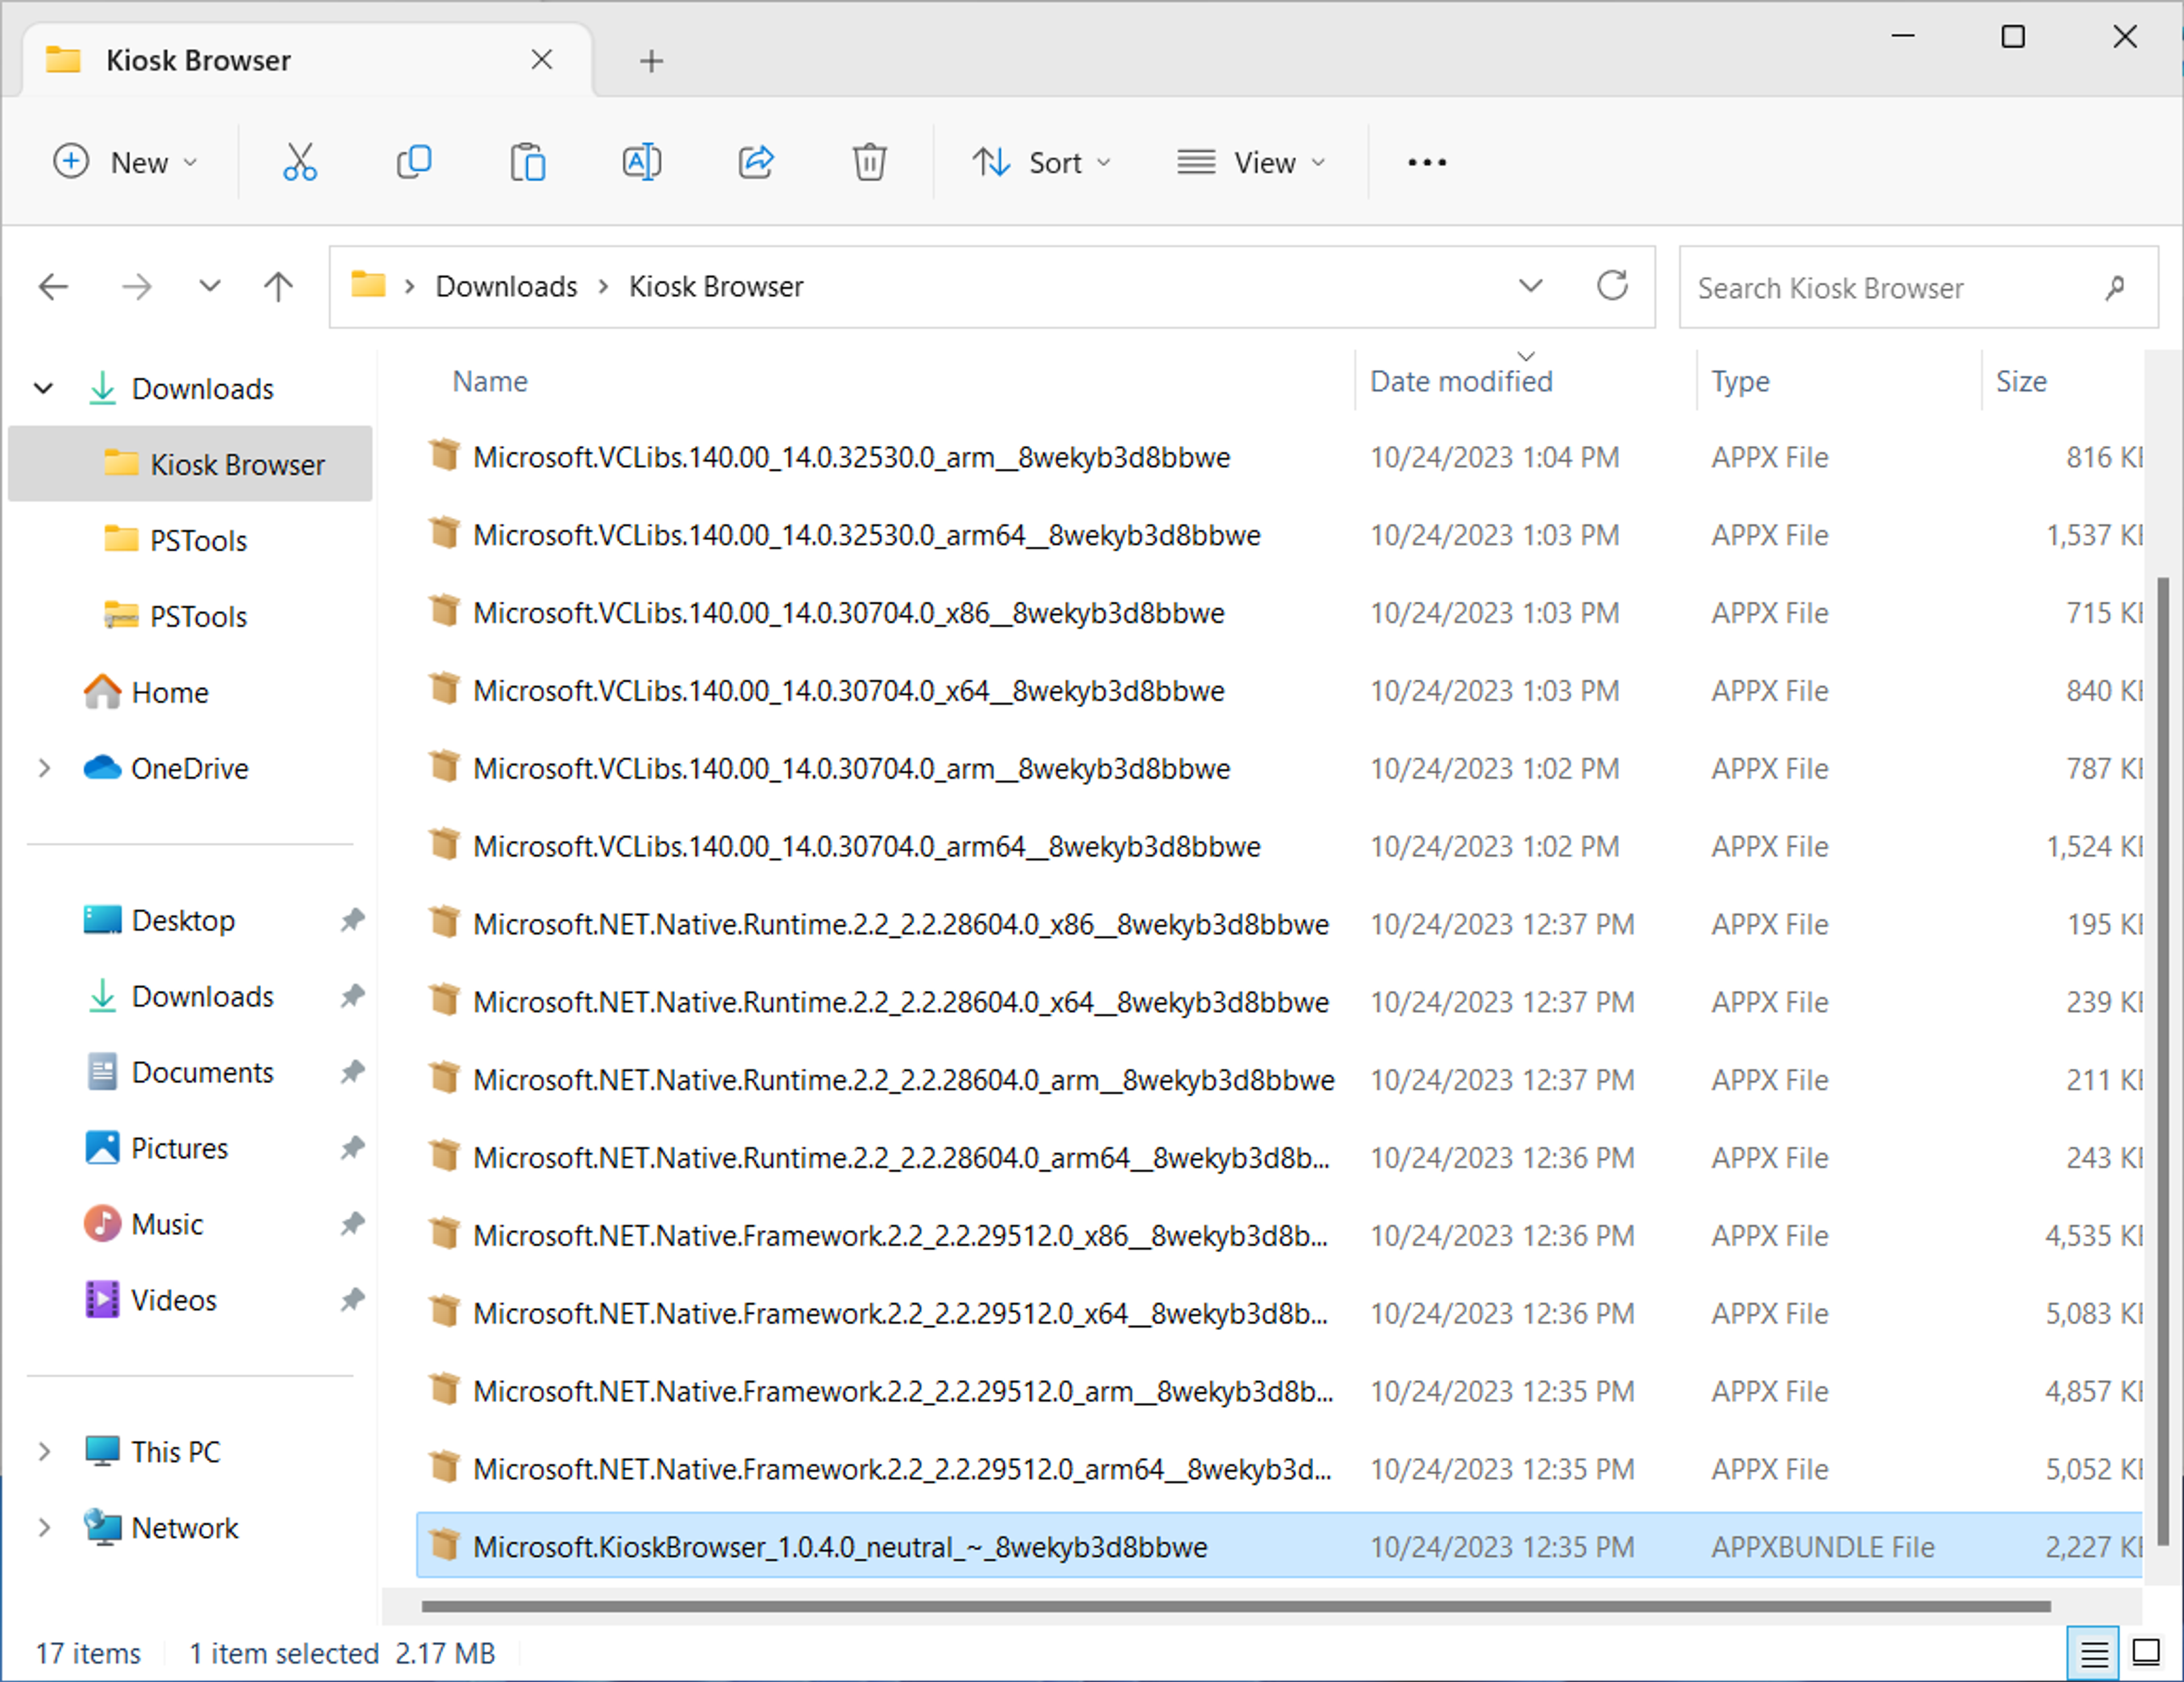Click the Copy icon in toolbar

(x=414, y=162)
